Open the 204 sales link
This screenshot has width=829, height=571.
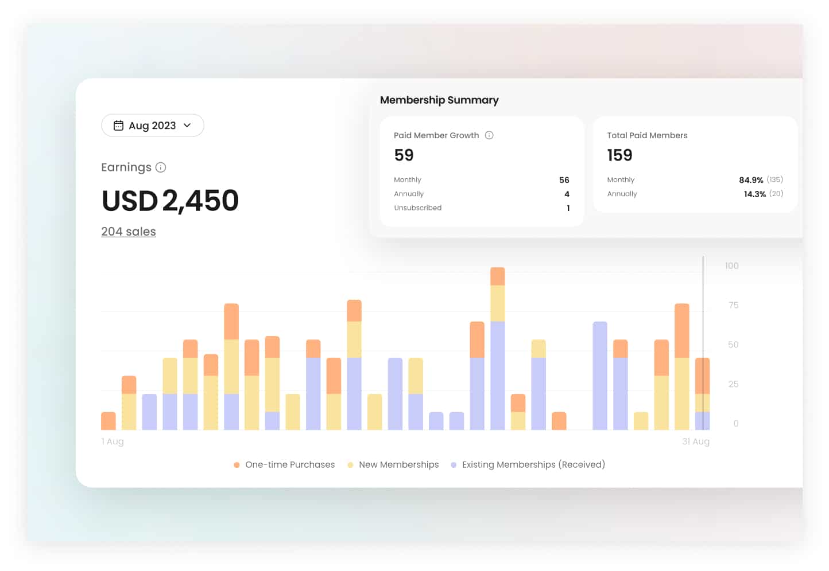pos(129,232)
